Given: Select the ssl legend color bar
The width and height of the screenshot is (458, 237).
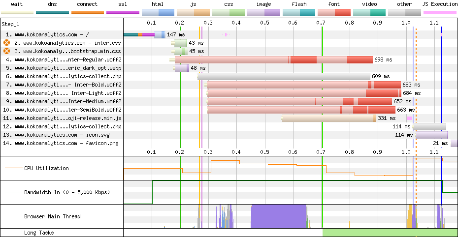Looking at the screenshot, I should [123, 12].
